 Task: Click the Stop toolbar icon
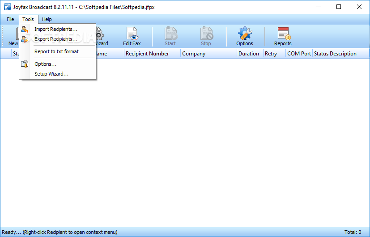pos(206,34)
